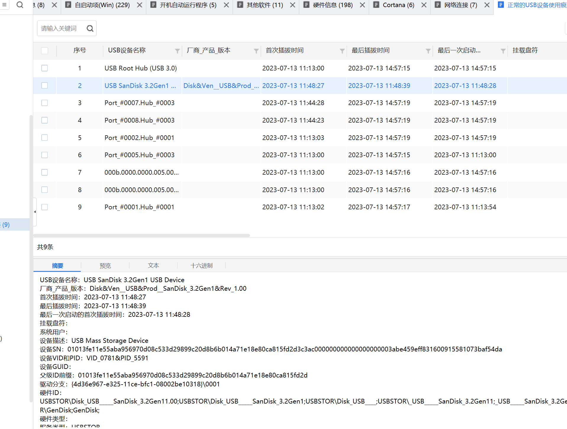Check the box for Port_#0008.Hub_#0003 row
567x429 pixels.
pos(45,120)
